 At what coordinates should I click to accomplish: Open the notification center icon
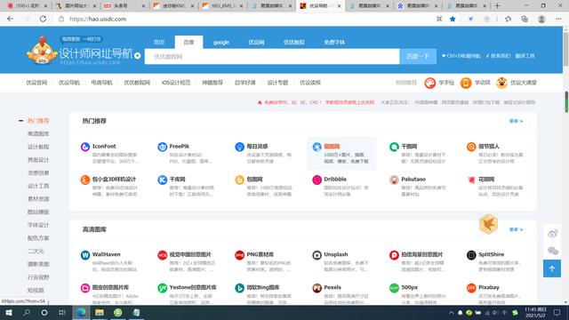coord(557,312)
